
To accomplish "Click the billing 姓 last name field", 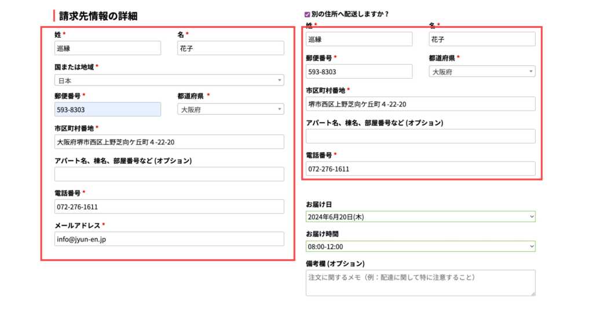I will coord(107,48).
